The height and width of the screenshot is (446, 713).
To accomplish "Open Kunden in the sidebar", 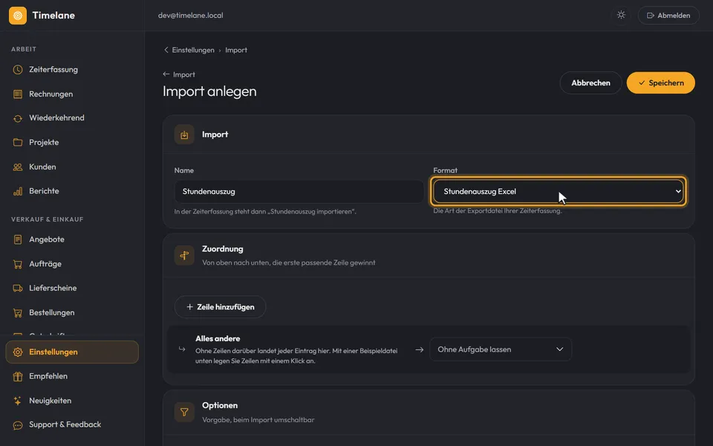I will pos(72,167).
